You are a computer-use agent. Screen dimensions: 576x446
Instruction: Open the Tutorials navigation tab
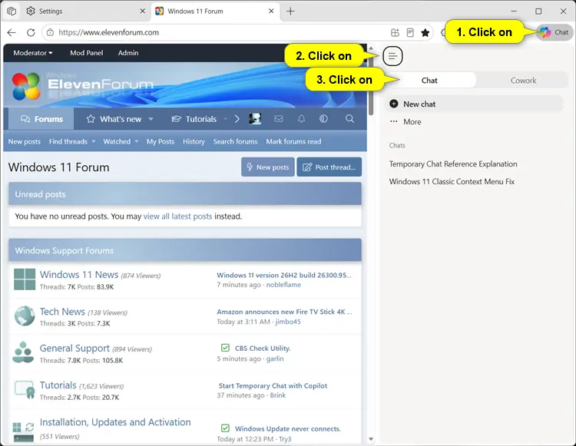195,119
